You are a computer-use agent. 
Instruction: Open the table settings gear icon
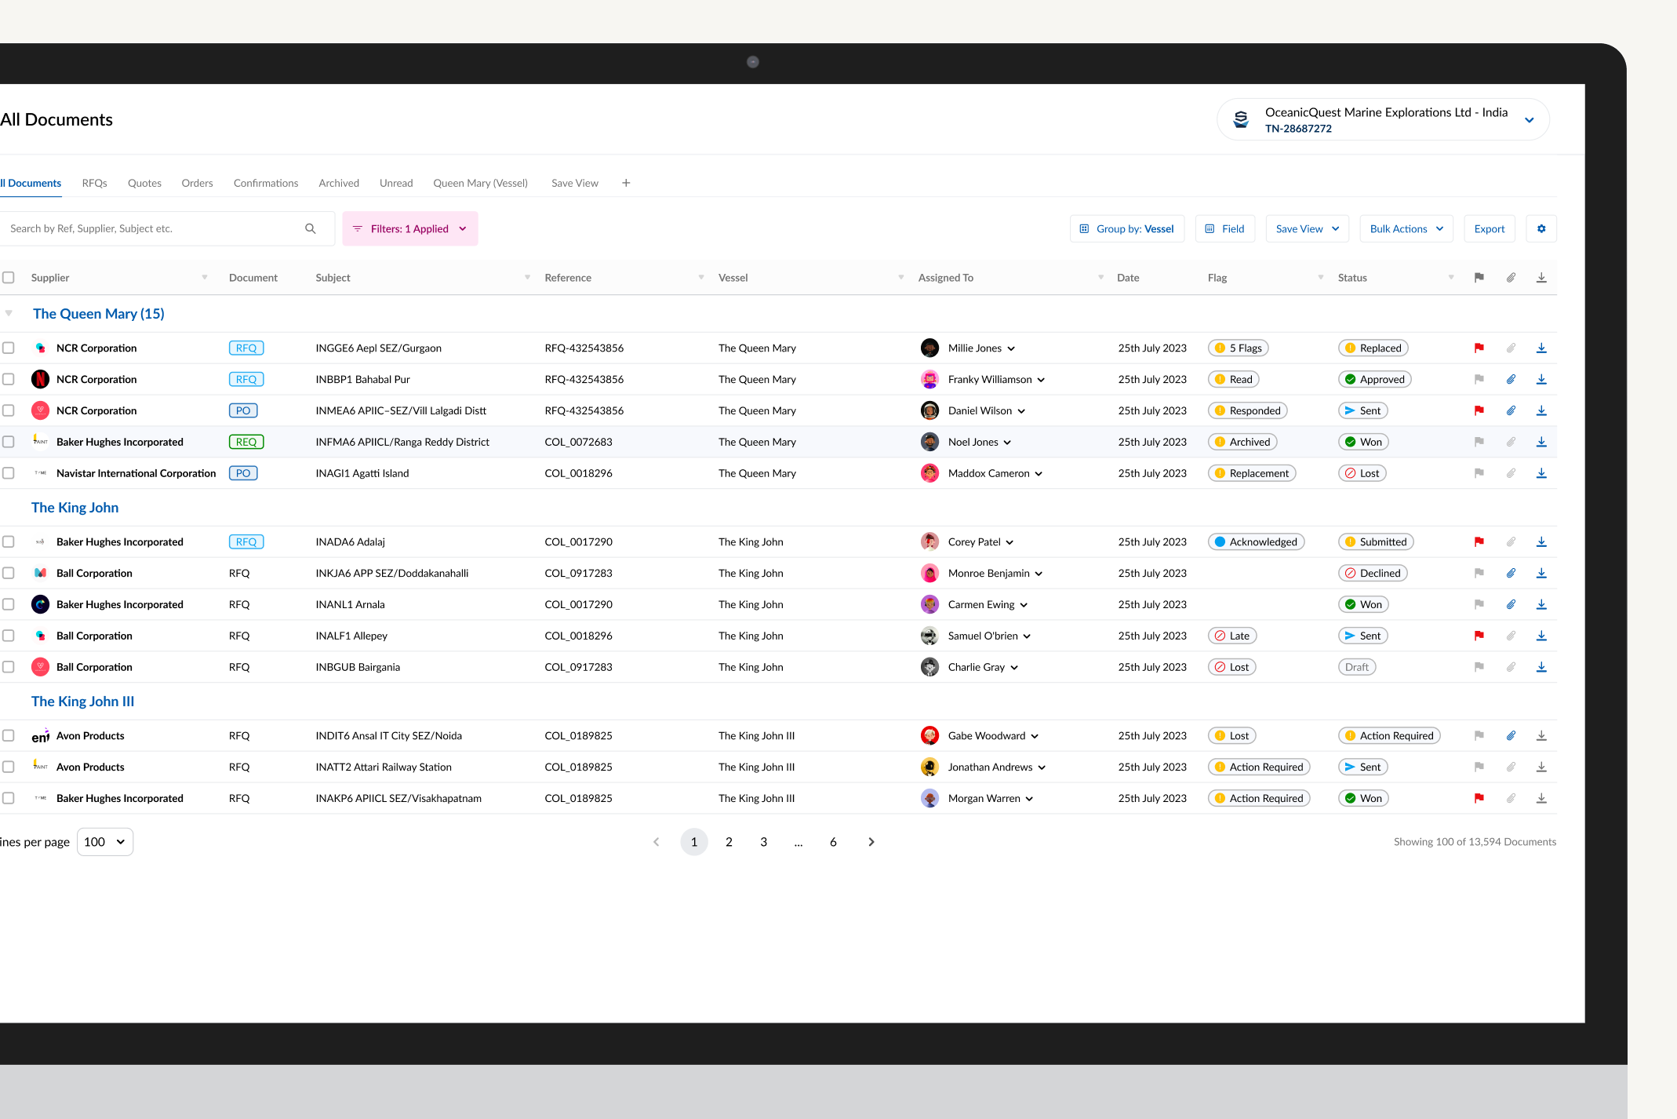tap(1541, 228)
